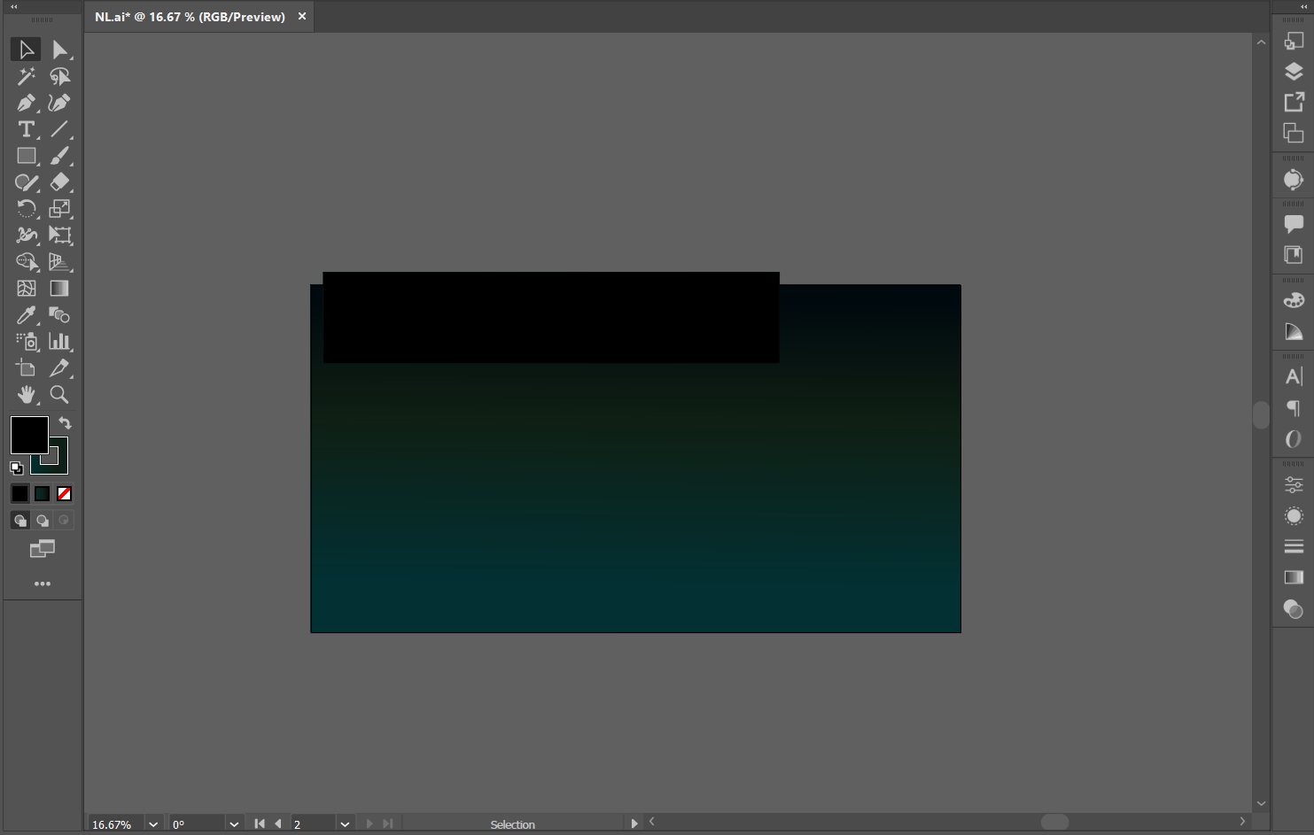Set the stroke to None

63,493
